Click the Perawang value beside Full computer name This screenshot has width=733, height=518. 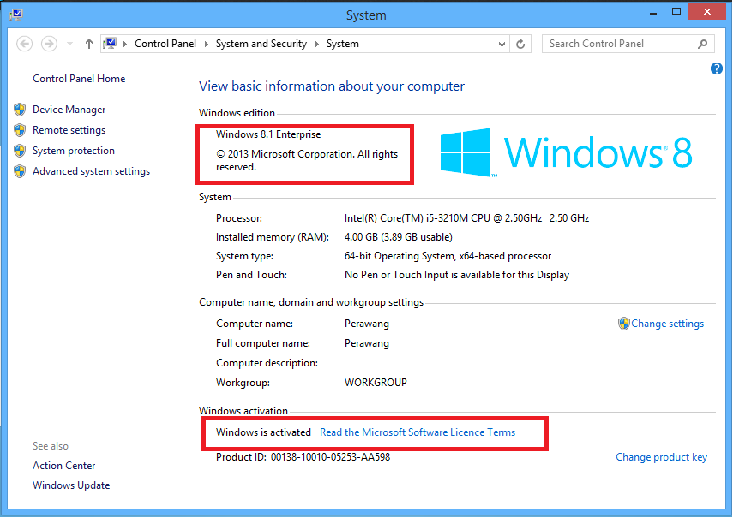coord(367,343)
